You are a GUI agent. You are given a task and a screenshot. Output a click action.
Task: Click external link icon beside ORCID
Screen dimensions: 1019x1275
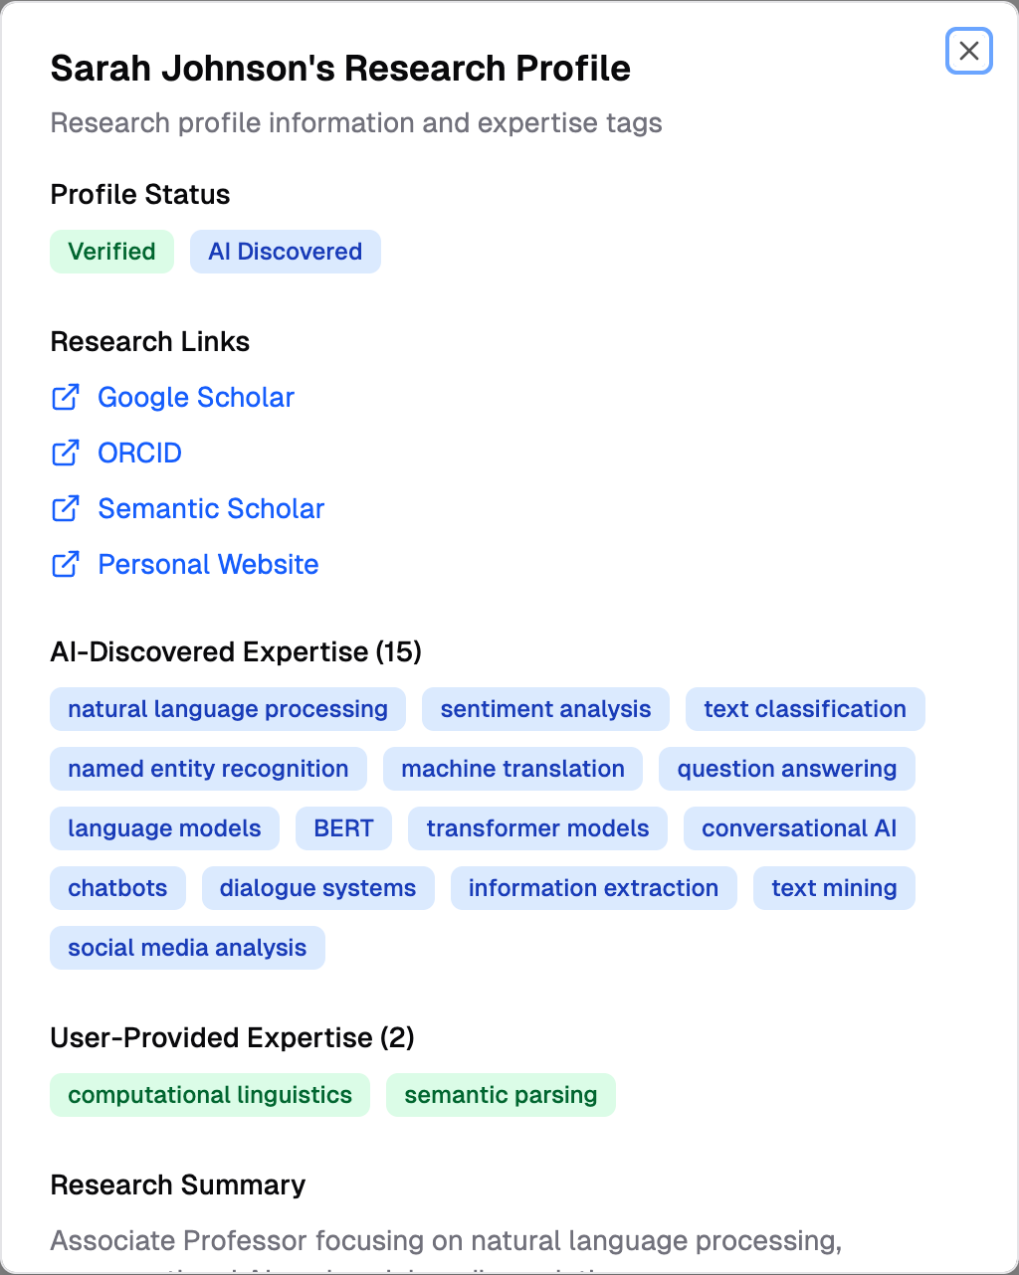tap(65, 453)
